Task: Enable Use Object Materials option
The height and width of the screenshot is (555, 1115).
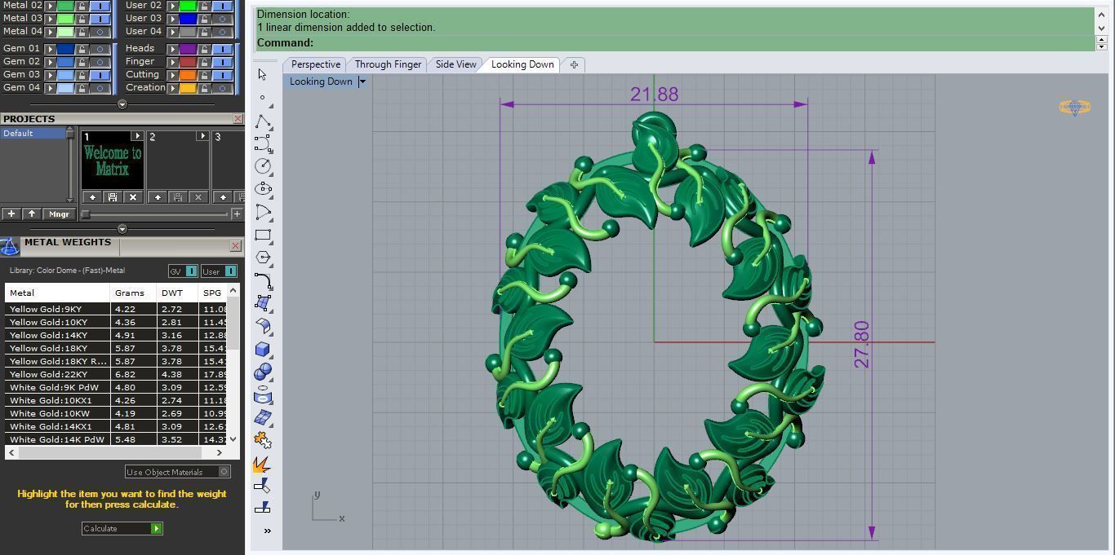Action: click(x=178, y=472)
